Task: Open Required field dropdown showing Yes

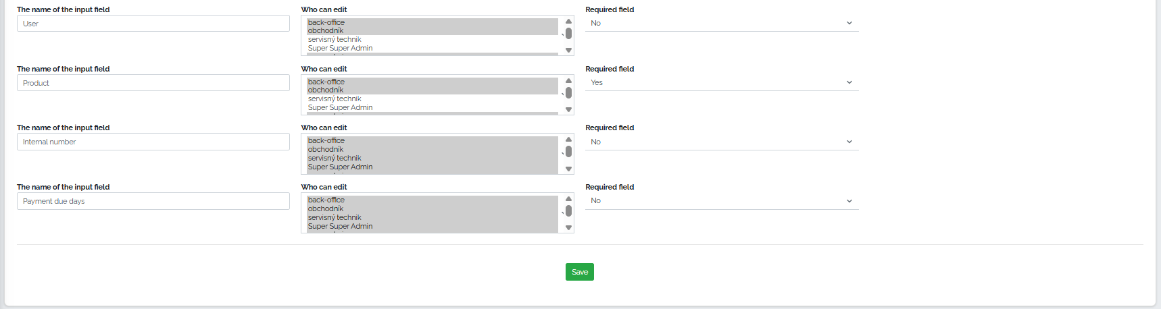Action: [x=722, y=82]
